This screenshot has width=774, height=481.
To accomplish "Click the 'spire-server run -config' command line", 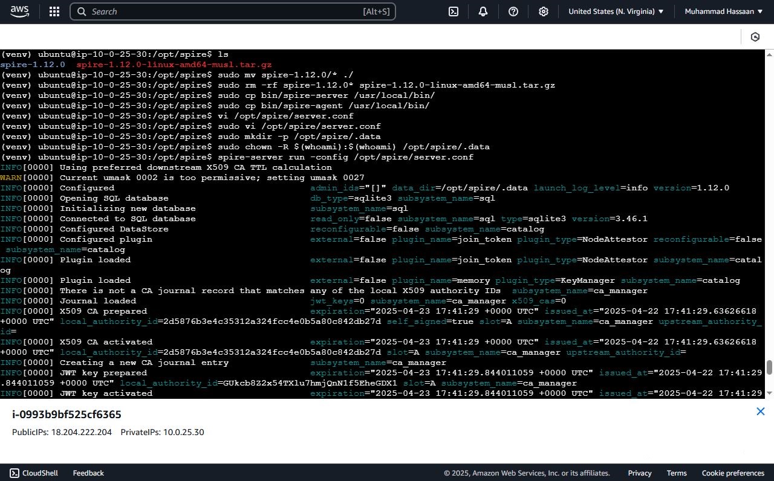I will (x=237, y=157).
